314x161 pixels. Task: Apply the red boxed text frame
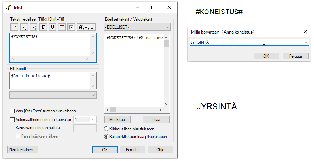(x=62, y=27)
